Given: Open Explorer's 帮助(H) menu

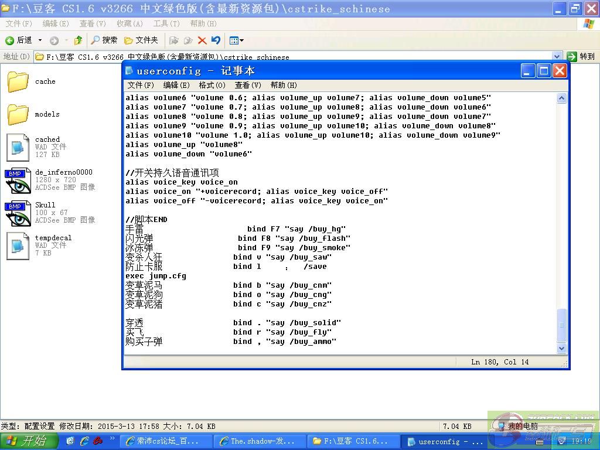Looking at the screenshot, I should tap(203, 23).
